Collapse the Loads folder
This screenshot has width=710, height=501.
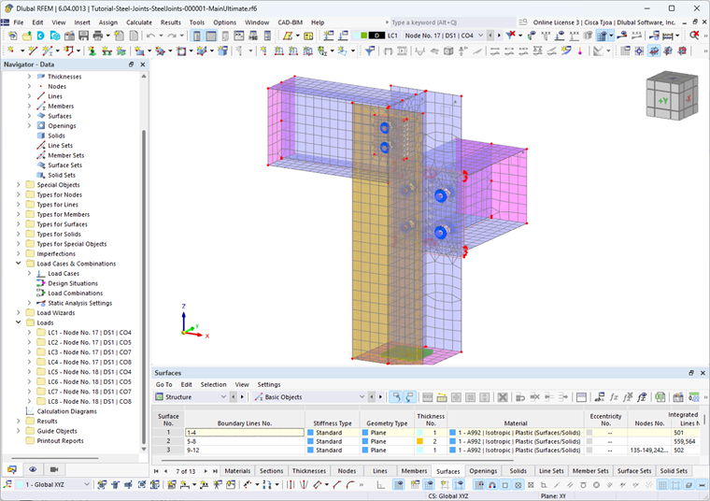(x=19, y=322)
